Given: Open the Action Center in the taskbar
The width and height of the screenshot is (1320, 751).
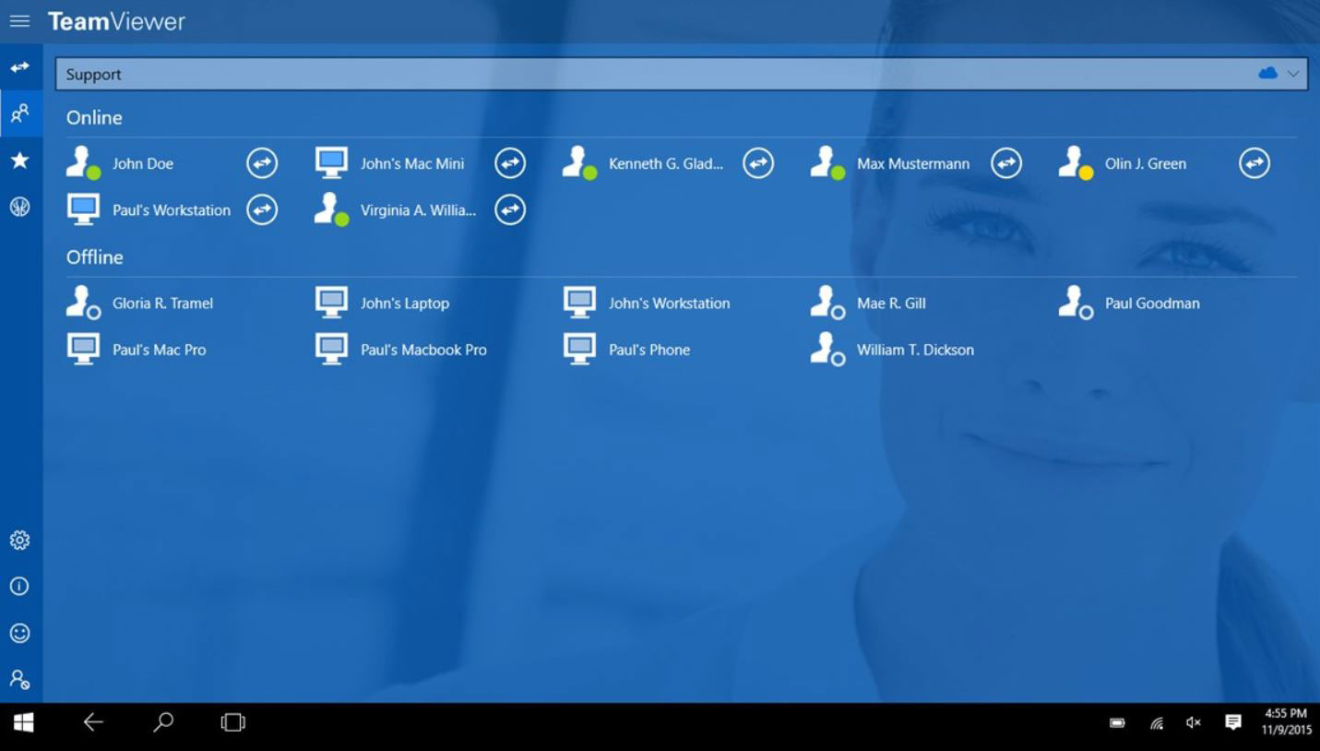Looking at the screenshot, I should pos(1233,722).
